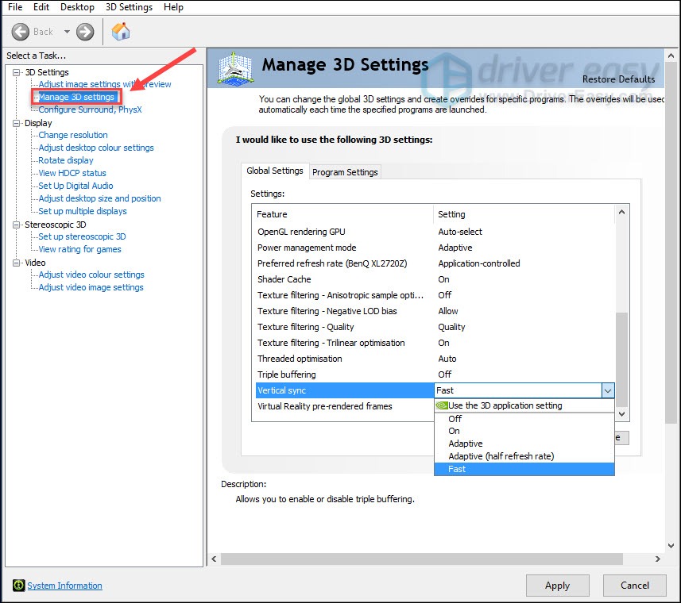
Task: Open the 3D Settings menu
Action: tap(129, 7)
